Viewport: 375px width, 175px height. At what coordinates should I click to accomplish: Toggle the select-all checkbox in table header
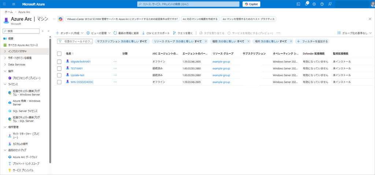point(59,53)
